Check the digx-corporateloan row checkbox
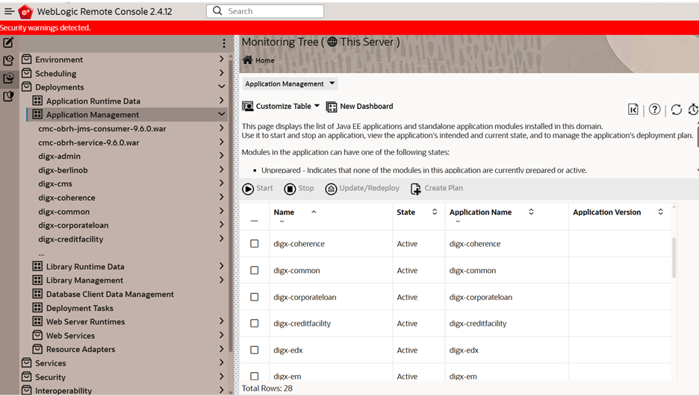 [x=254, y=297]
